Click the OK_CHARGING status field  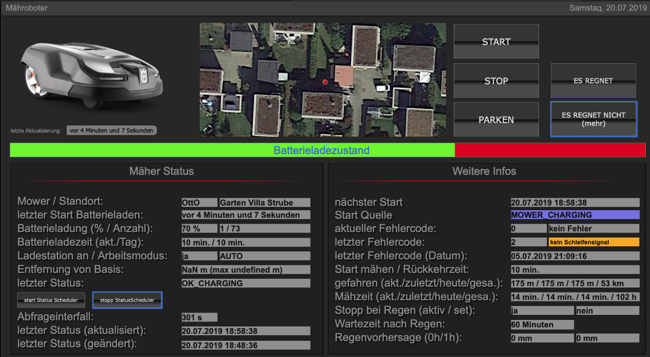pos(246,283)
